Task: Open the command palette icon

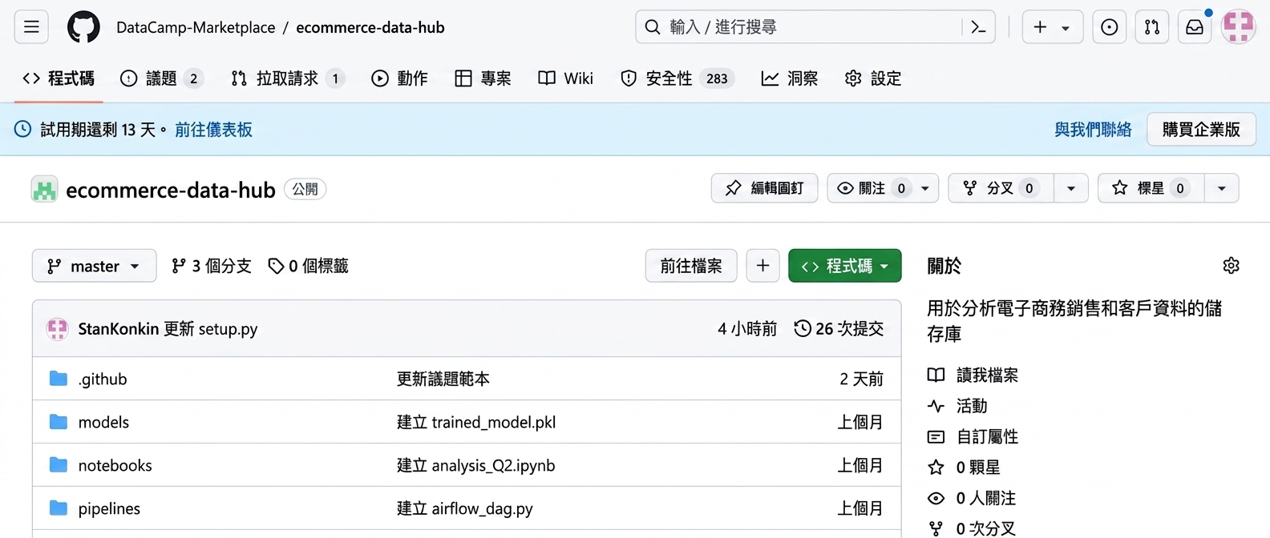Action: 978,27
